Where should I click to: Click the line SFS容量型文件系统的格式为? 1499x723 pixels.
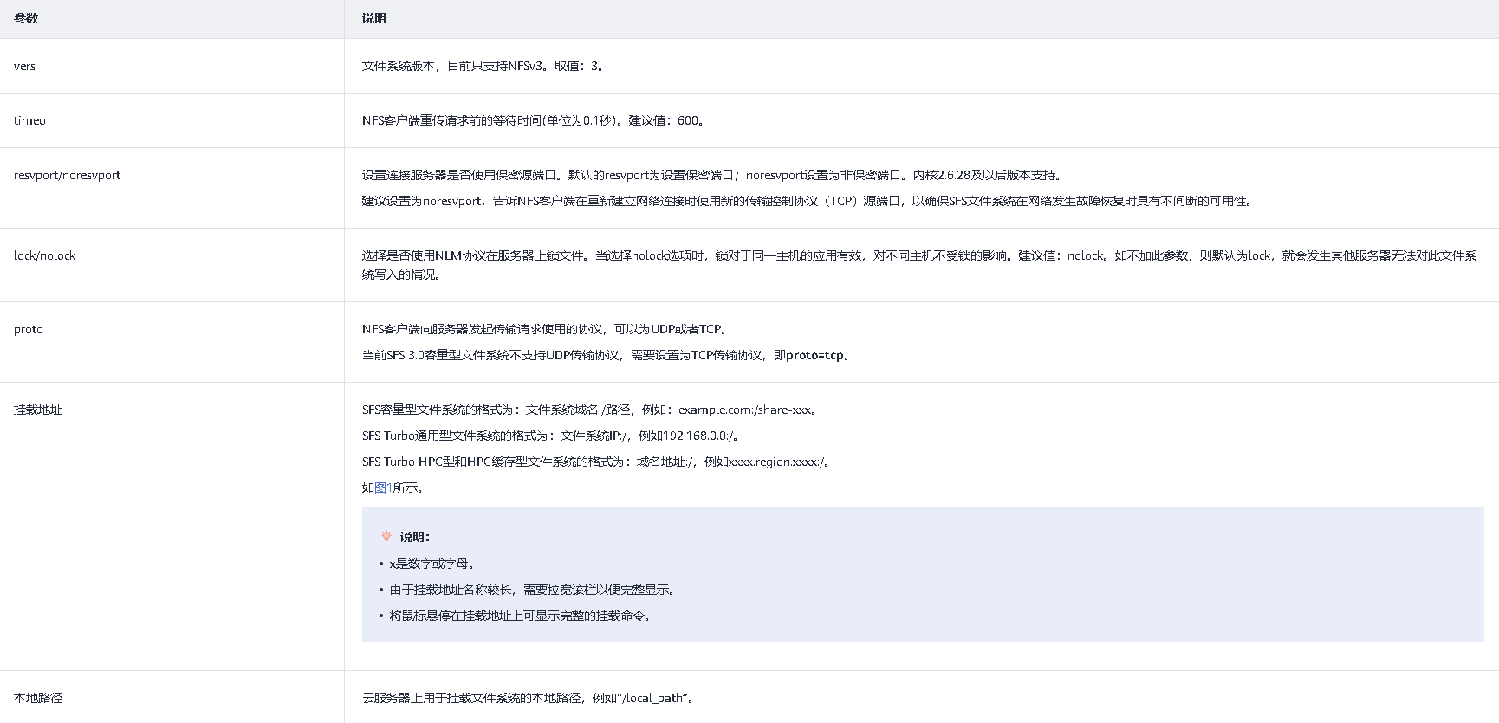591,410
